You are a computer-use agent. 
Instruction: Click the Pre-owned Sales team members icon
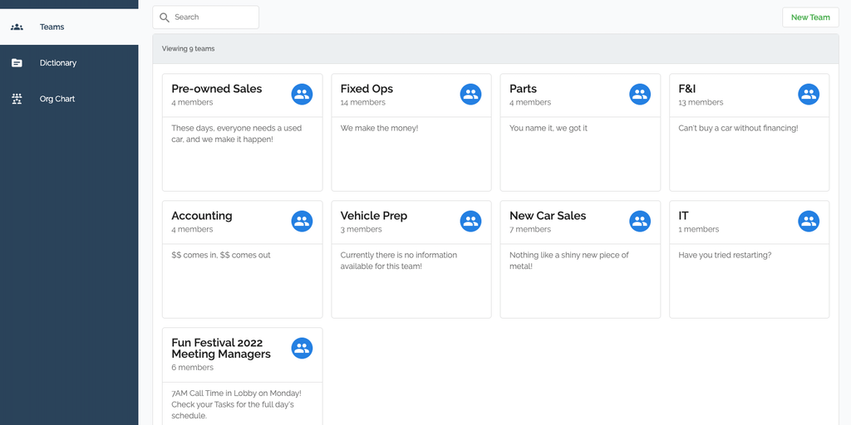pyautogui.click(x=302, y=95)
